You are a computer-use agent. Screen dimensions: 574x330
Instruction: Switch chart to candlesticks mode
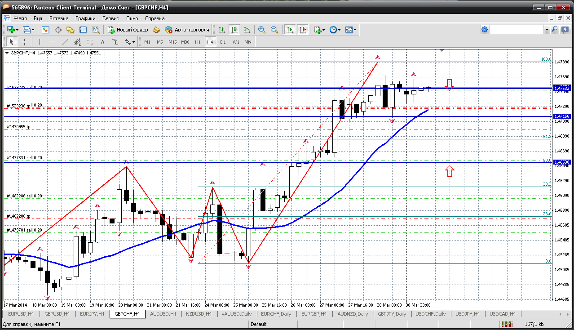click(234, 30)
